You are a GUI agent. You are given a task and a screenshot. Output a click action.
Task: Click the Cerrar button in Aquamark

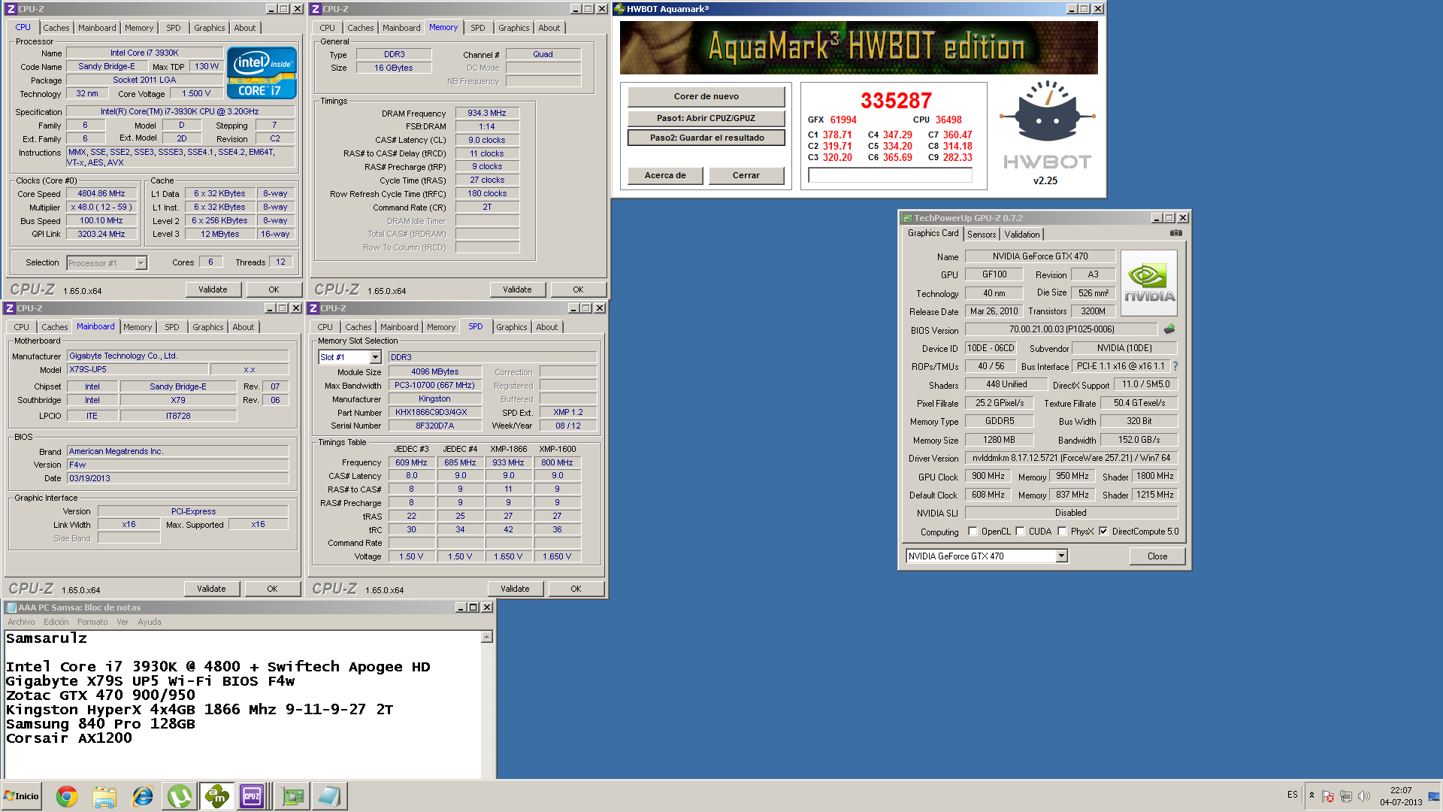point(746,175)
